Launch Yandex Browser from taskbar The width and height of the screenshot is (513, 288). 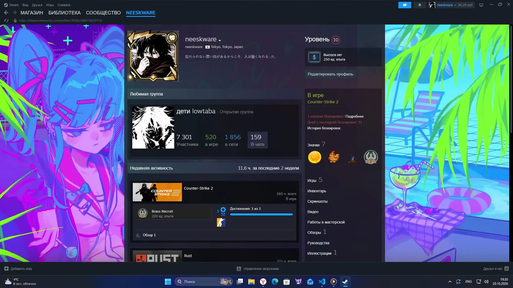click(263, 282)
